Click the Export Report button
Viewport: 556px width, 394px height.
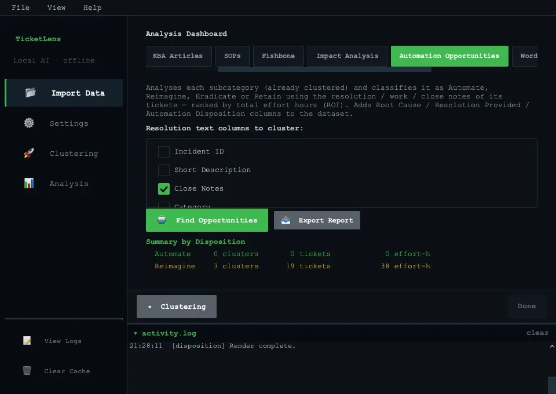317,220
